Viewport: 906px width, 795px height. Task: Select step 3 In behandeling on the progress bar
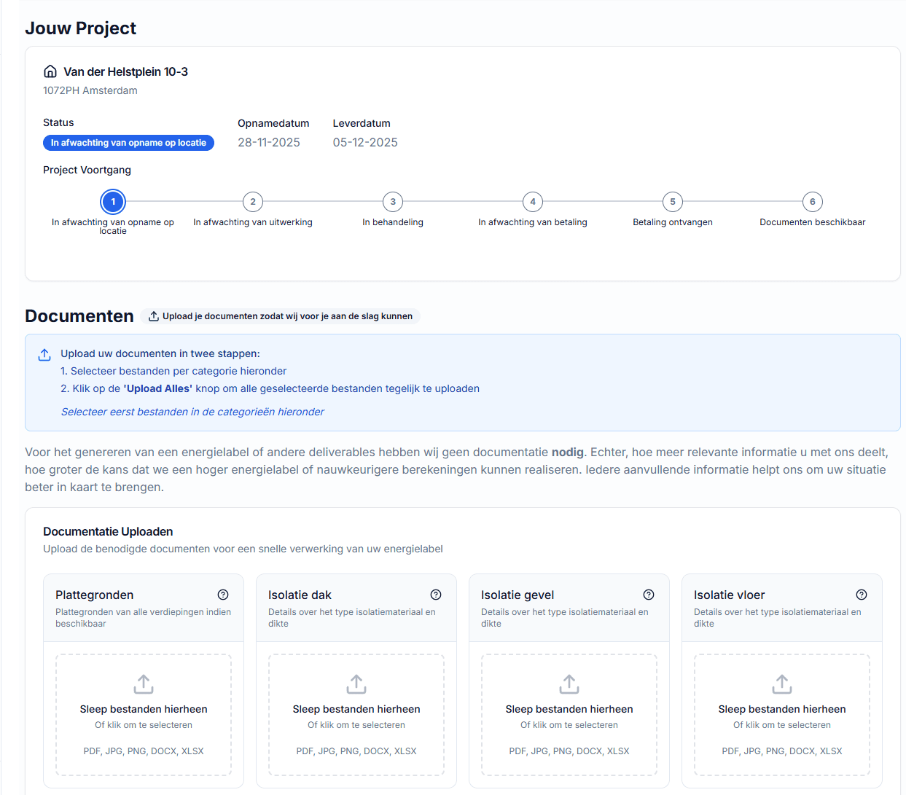pos(393,202)
